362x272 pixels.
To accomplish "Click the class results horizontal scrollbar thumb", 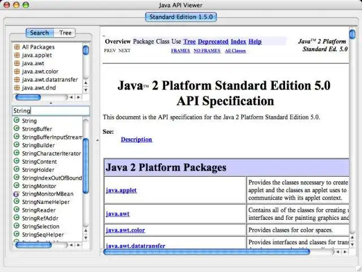I will (x=33, y=245).
